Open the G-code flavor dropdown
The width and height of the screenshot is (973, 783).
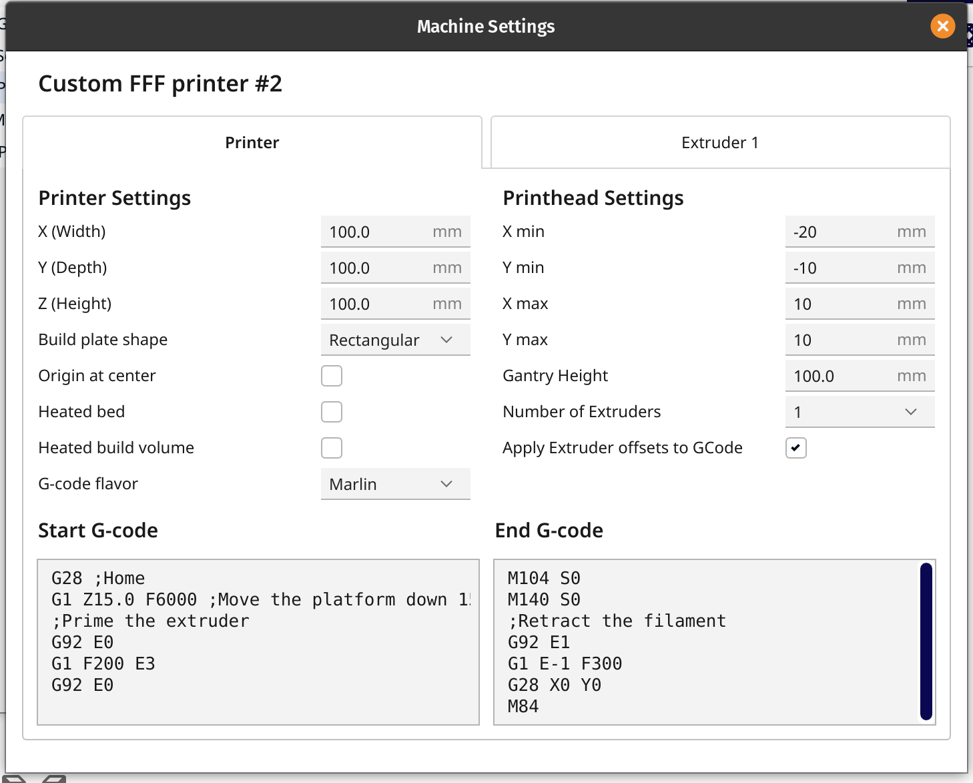395,483
